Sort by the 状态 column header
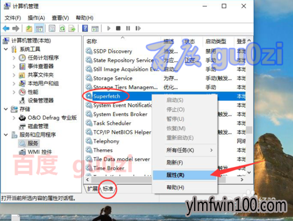The width and height of the screenshot is (293, 221). (190, 42)
